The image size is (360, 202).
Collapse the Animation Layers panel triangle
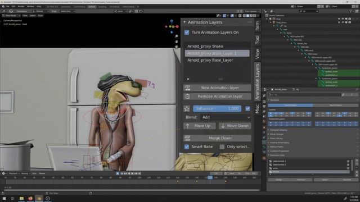click(x=184, y=22)
